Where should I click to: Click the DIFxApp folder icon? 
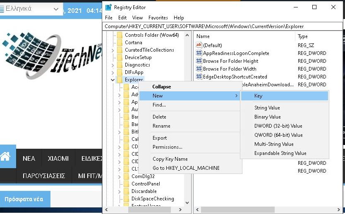[120, 72]
